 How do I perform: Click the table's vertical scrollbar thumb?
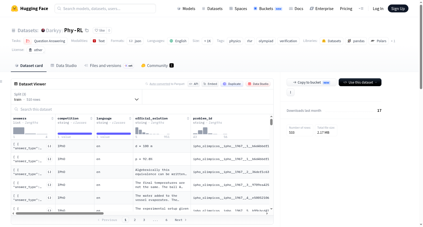tap(271, 122)
